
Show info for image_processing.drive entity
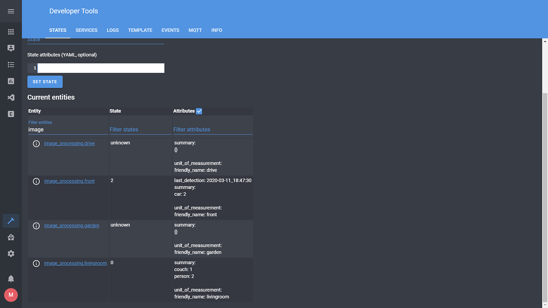tap(36, 144)
